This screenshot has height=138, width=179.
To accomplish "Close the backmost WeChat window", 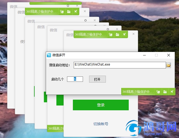I will (x=77, y=6).
